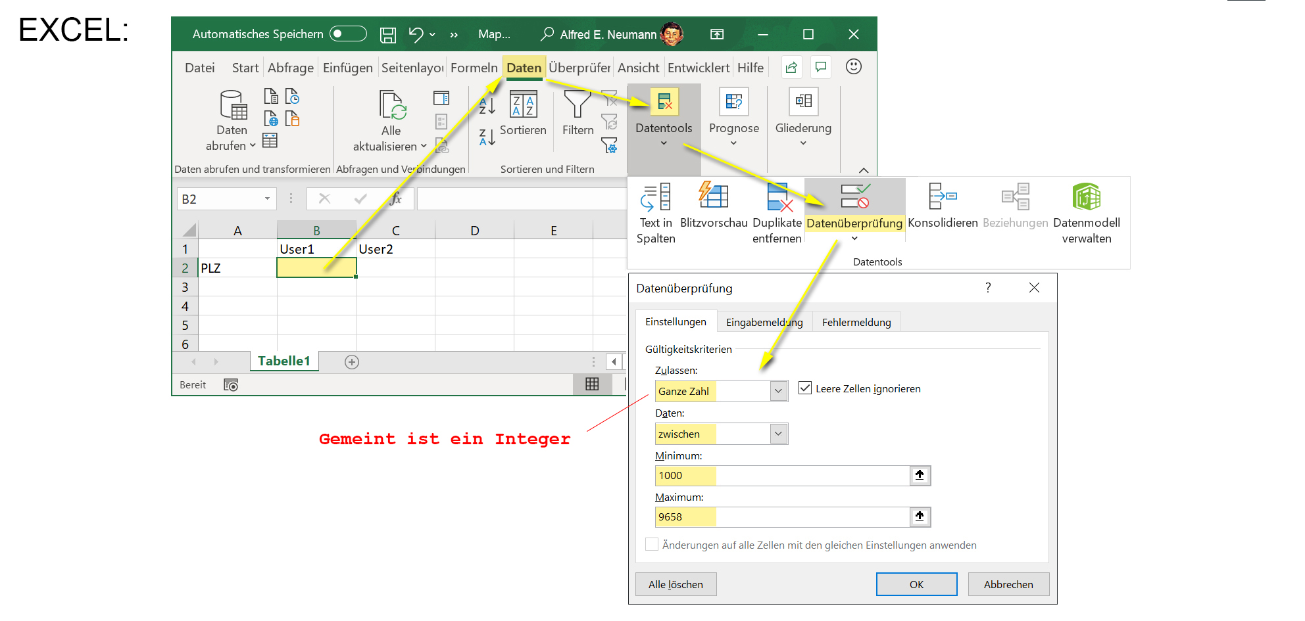Click the Filtern funnel icon

[578, 105]
